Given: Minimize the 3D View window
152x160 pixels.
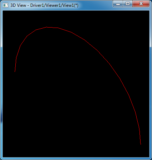Looking at the screenshot, I should point(118,4).
